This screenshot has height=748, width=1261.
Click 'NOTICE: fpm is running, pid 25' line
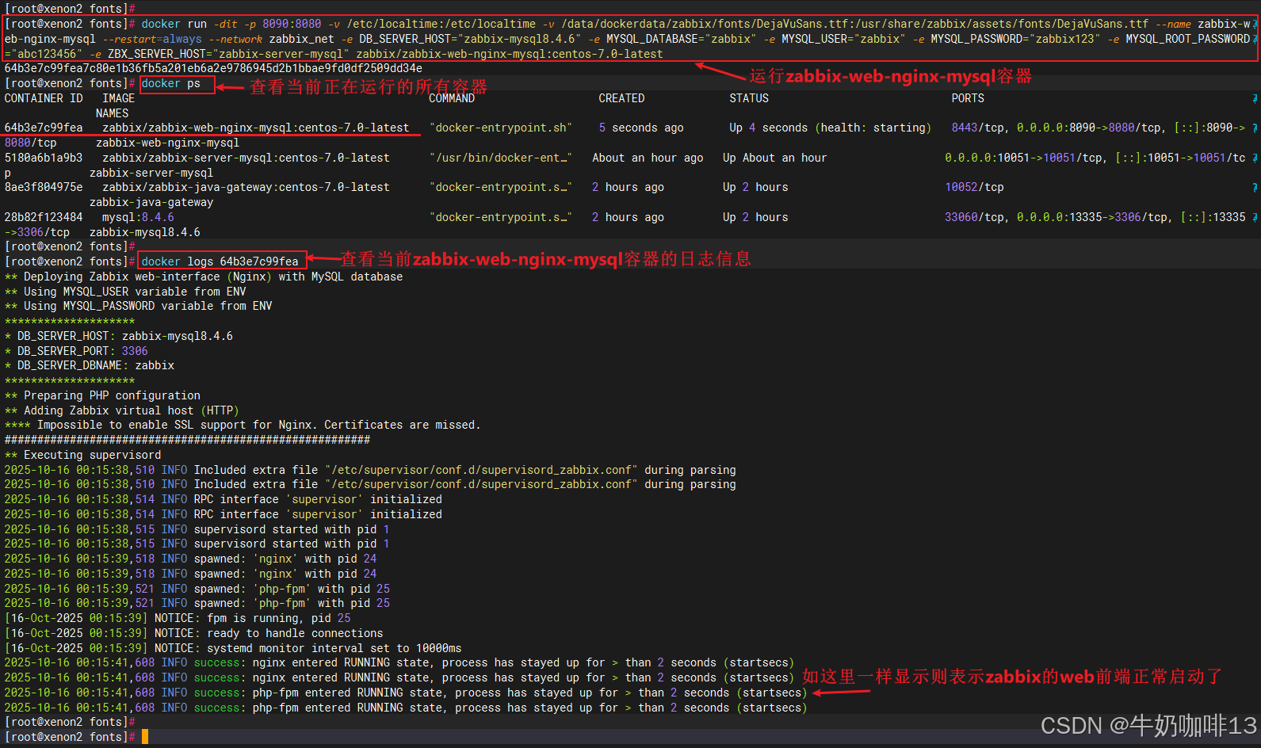click(x=178, y=618)
